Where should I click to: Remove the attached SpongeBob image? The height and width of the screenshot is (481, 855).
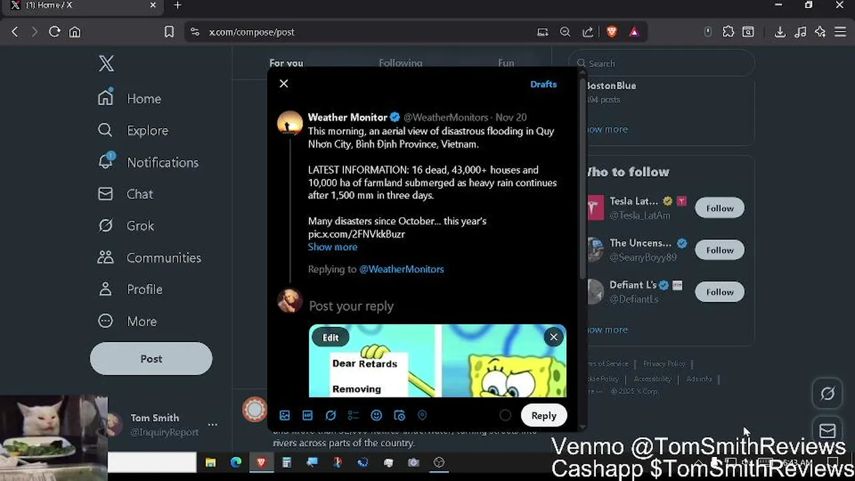coord(554,337)
